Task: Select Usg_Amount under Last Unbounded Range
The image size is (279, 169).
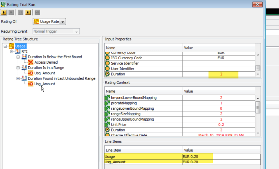Action: coord(45,84)
